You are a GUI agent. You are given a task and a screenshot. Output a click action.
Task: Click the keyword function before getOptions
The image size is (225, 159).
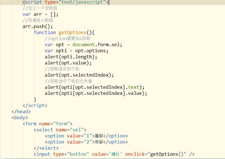coord(45,32)
